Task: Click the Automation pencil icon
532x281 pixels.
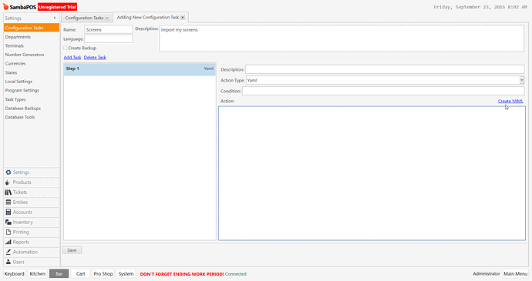Action: 8,253
